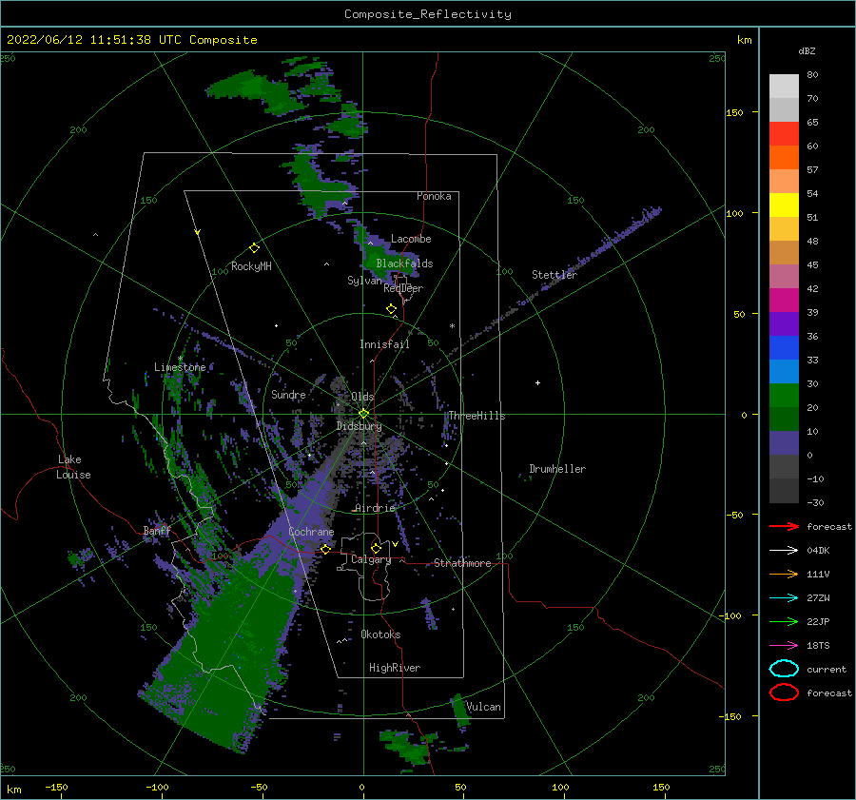
Task: Click the yellow diamond marker near Cochrane
Action: [x=325, y=550]
